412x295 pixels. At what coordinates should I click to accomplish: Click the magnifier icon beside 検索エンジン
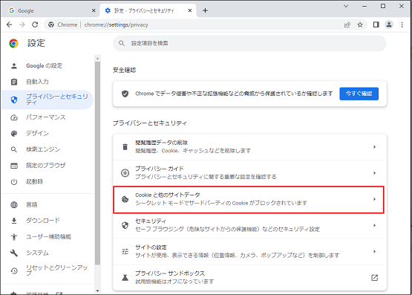[x=14, y=149]
